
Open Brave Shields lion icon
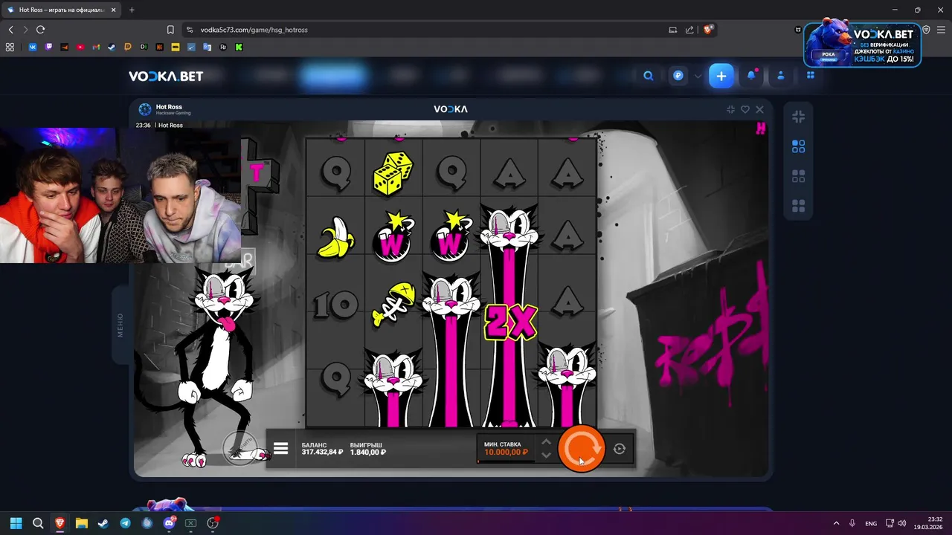coord(708,30)
